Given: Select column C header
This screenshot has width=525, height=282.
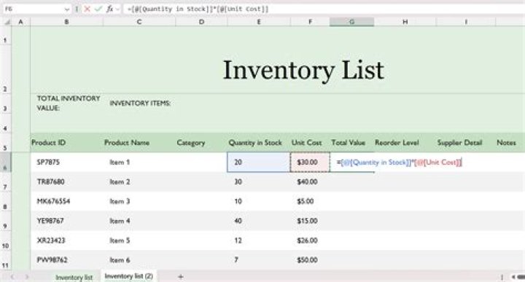Looking at the screenshot, I should click(139, 22).
